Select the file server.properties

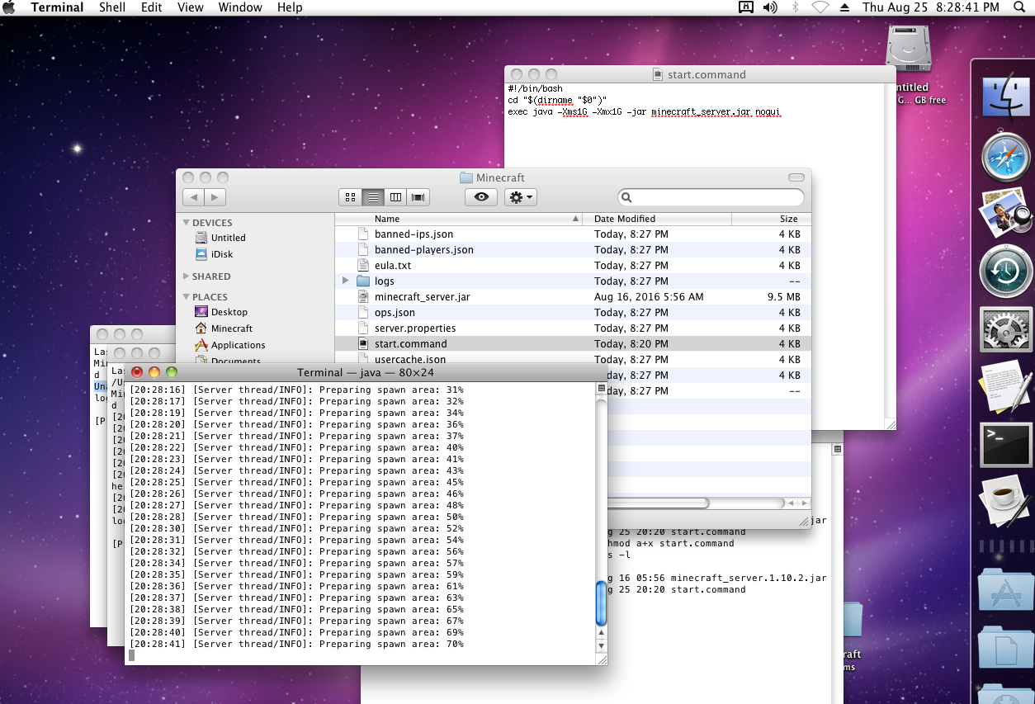tap(573, 328)
